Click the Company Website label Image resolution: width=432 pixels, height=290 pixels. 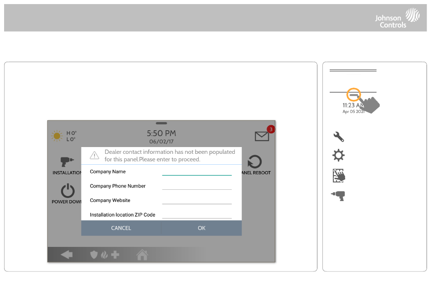(110, 201)
